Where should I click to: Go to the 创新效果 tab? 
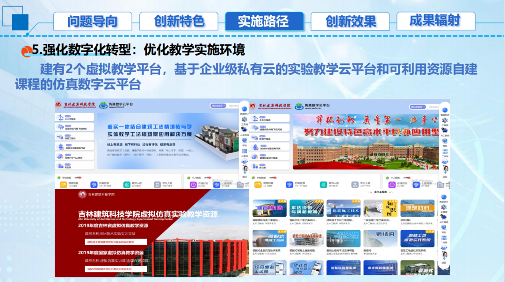350,21
